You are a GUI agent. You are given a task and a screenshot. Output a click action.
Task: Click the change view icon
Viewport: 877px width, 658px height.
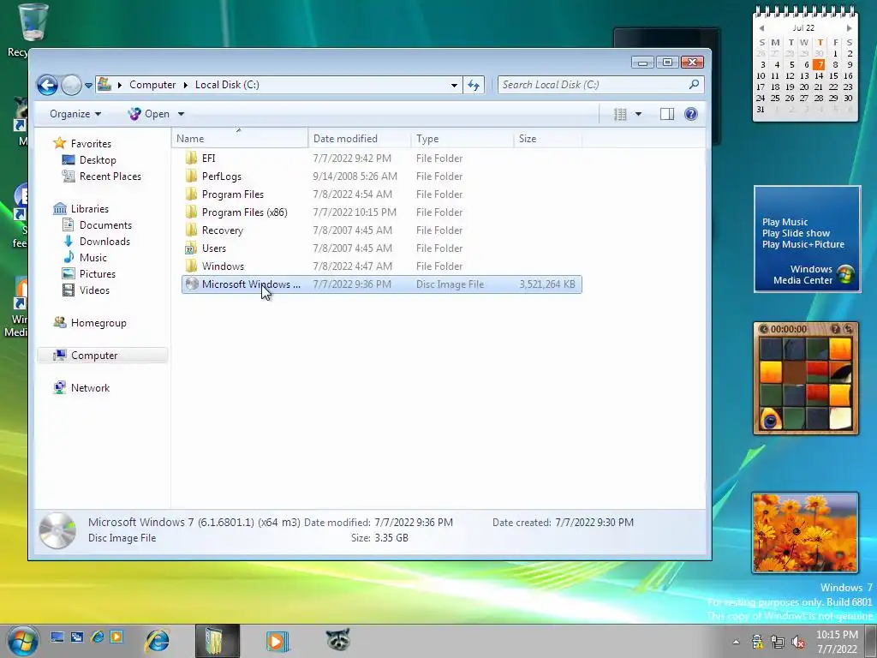pos(620,114)
